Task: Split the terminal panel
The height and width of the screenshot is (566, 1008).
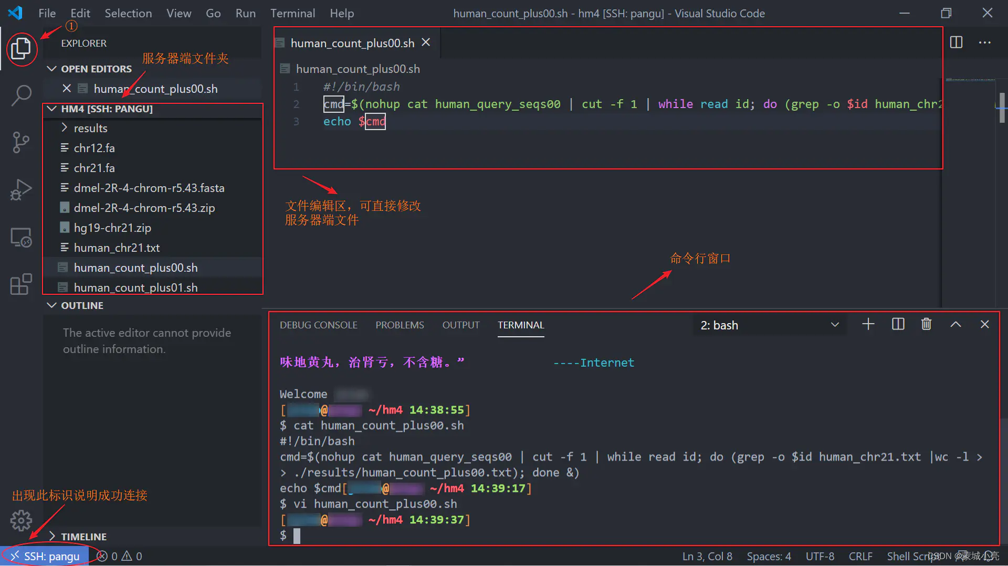Action: tap(898, 324)
